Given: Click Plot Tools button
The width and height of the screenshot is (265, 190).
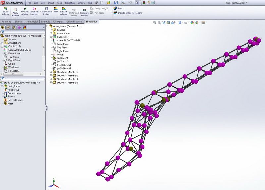Looking at the screenshot, I should (97, 13).
